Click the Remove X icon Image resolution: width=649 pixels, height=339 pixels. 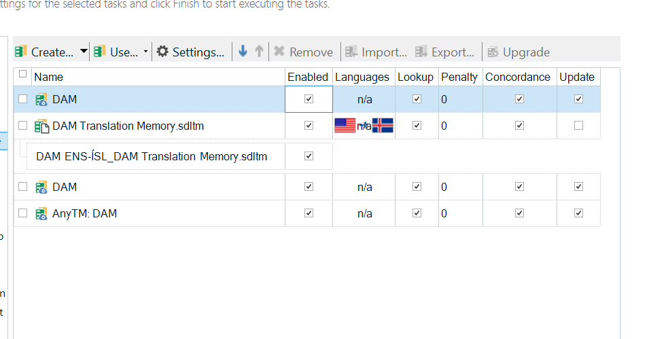pyautogui.click(x=279, y=52)
